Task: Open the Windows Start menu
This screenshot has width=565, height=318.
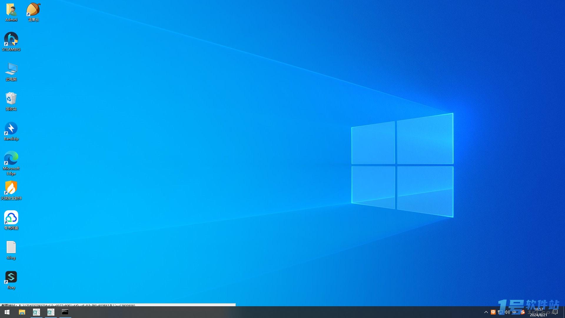Action: (x=7, y=312)
